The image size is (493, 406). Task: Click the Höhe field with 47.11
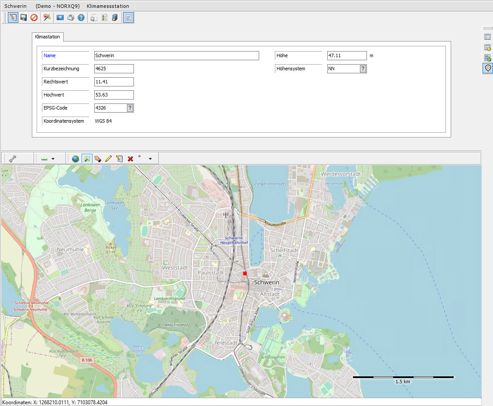click(x=347, y=56)
